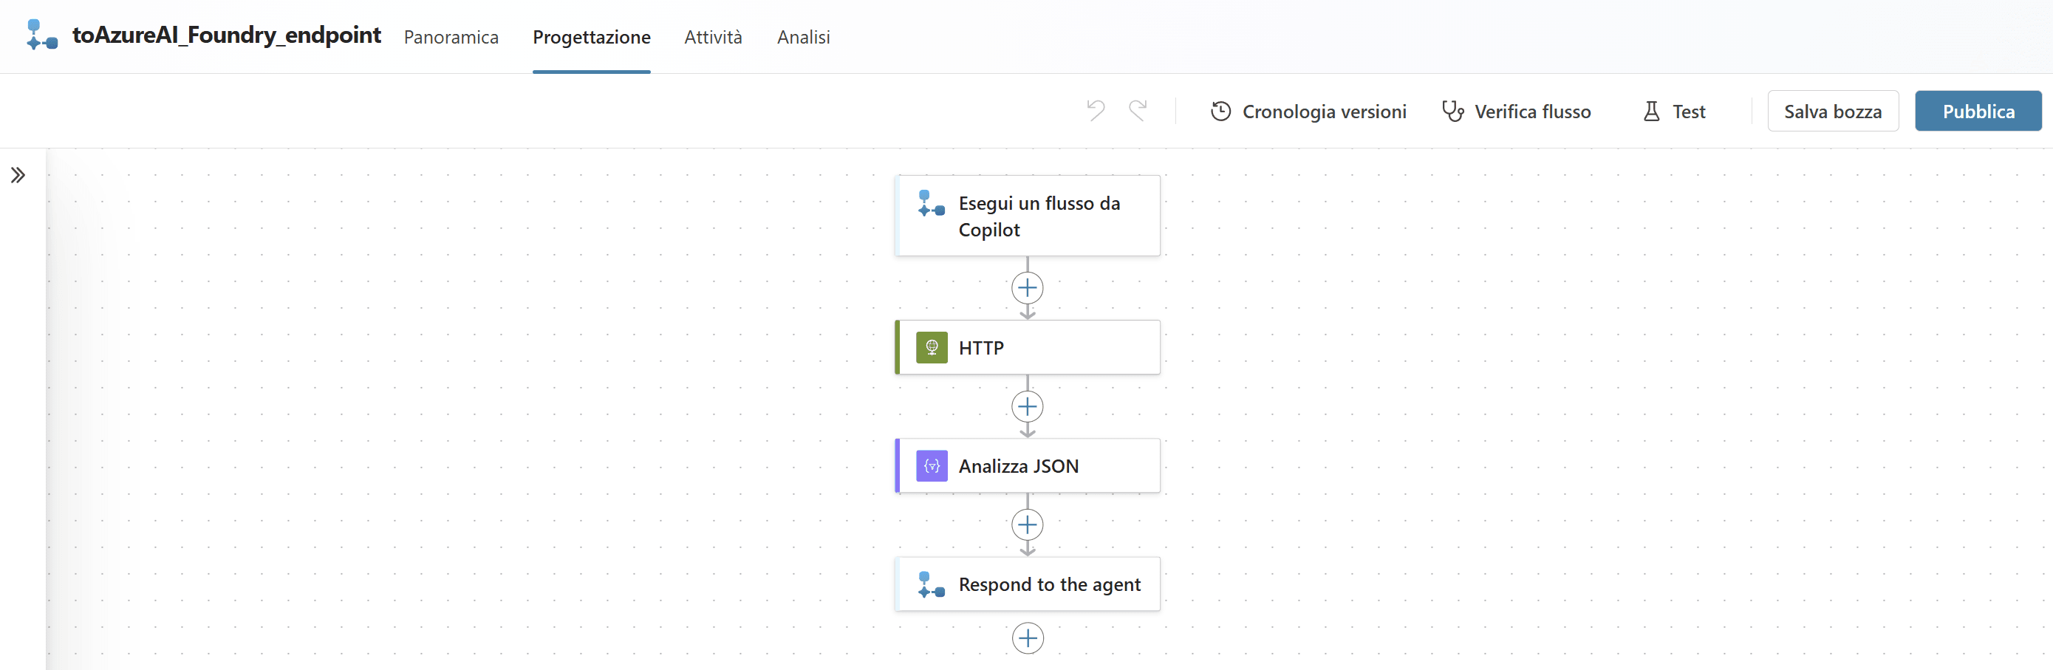Select the Analizza JSON action card
The image size is (2053, 670).
click(x=1028, y=466)
